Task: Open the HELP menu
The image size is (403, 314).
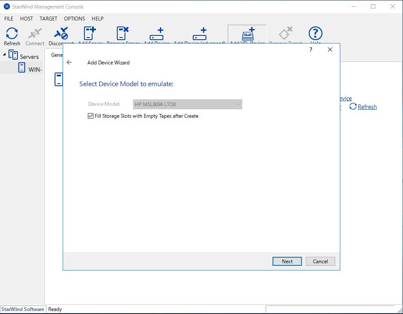Action: pos(97,18)
